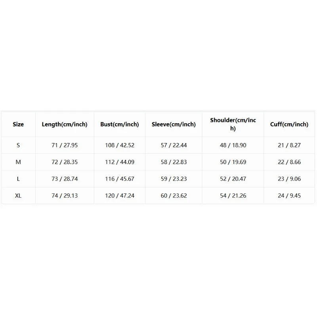
Task: Click the L size row label
Action: coord(18,179)
